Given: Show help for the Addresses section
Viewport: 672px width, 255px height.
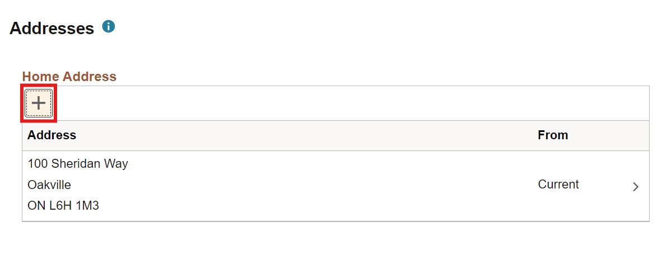Looking at the screenshot, I should [109, 26].
